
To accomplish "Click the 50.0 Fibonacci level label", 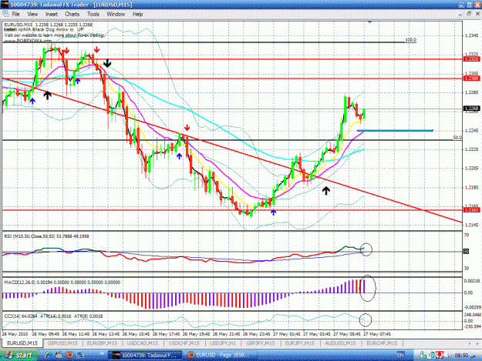I will point(457,138).
